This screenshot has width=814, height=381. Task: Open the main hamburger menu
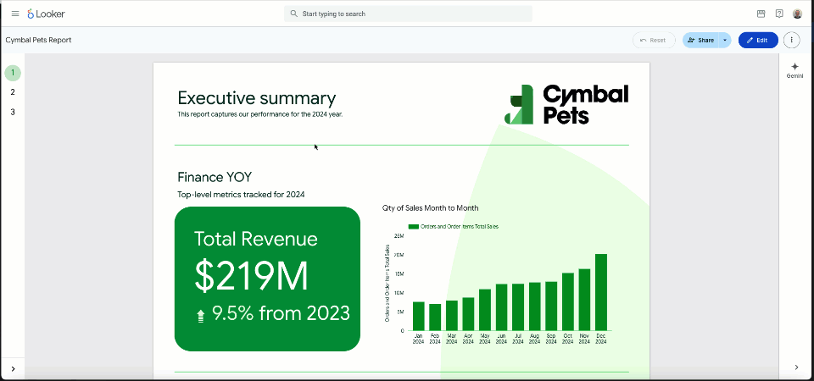15,14
